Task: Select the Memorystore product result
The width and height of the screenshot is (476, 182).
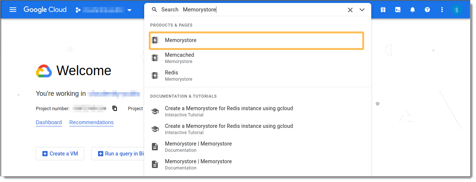Action: coord(257,40)
